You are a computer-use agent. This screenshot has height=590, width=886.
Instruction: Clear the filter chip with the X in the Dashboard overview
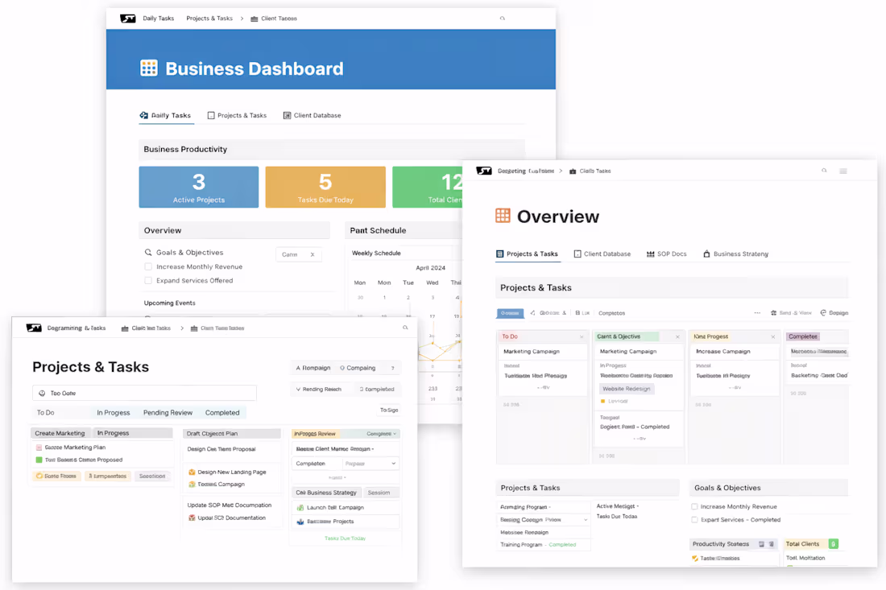tap(313, 254)
